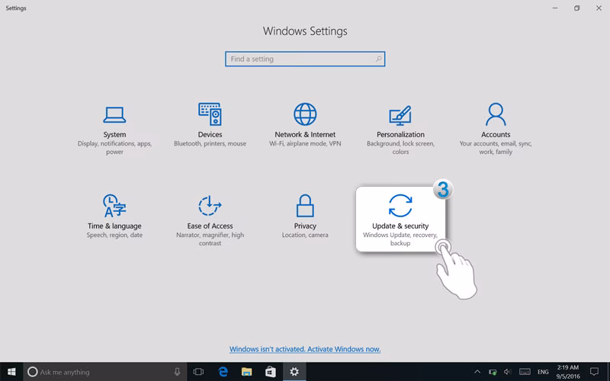
Task: Click the Ease of Access title
Action: pyautogui.click(x=210, y=226)
